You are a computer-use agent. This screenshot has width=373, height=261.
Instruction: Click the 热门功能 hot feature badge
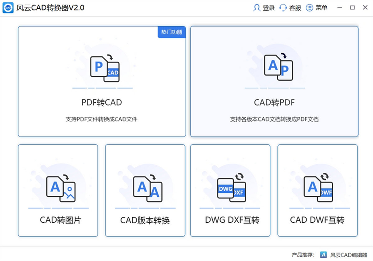(x=172, y=32)
